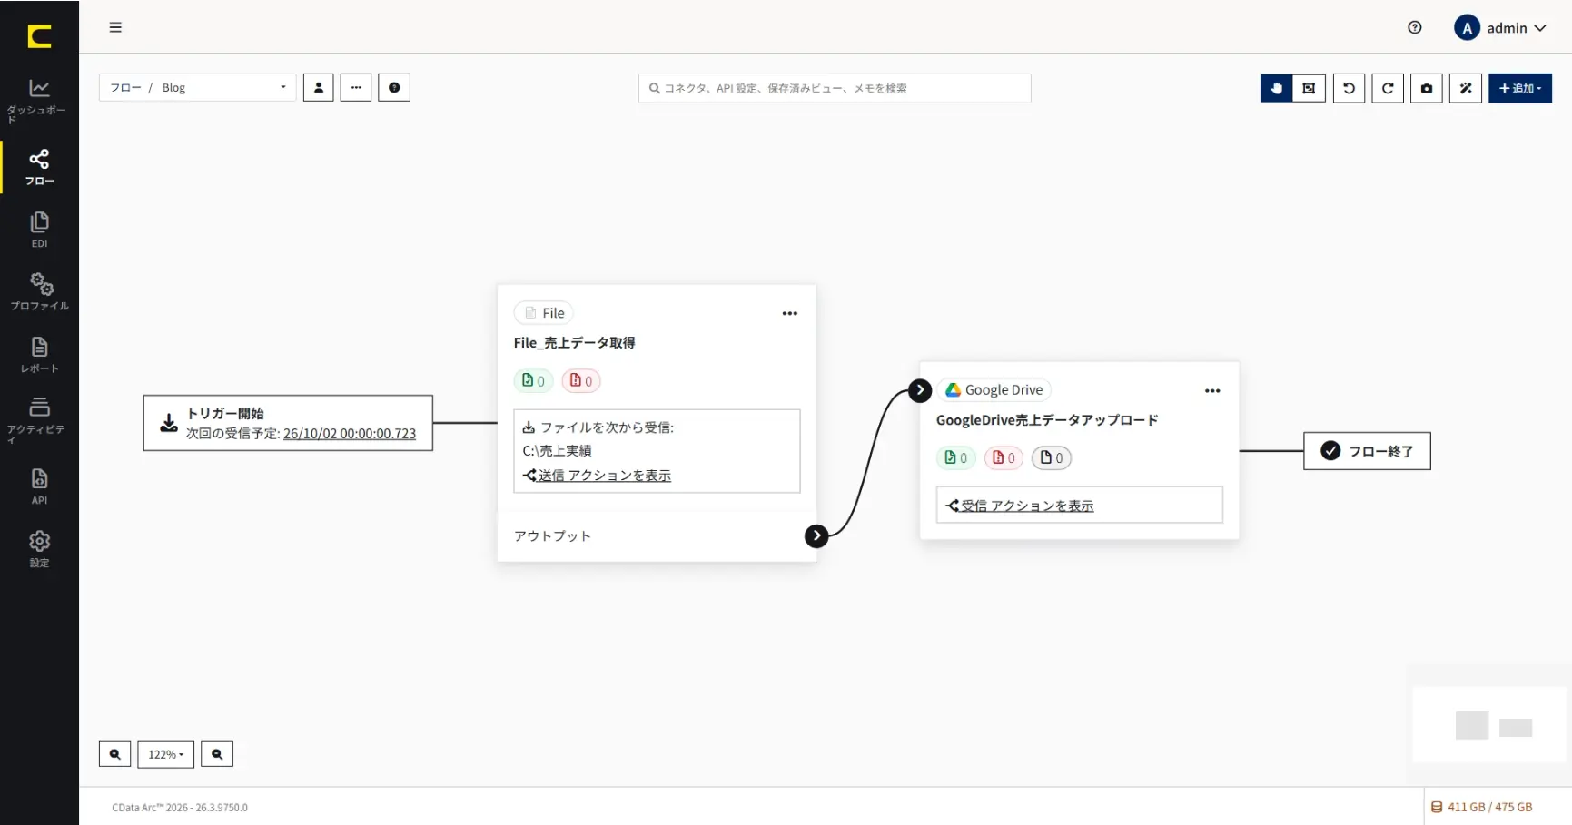The width and height of the screenshot is (1572, 825).
Task: Open the admin user menu
Action: pos(1500,28)
